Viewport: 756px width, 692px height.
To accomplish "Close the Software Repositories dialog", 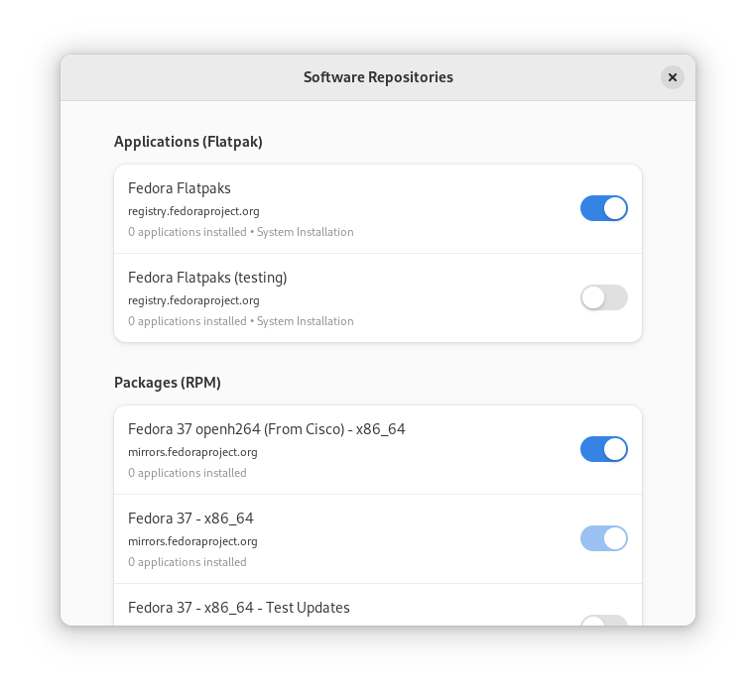I will pos(673,77).
